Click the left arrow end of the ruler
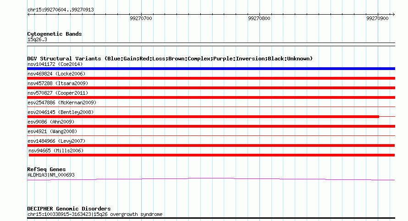The image size is (408, 221). 28,14
